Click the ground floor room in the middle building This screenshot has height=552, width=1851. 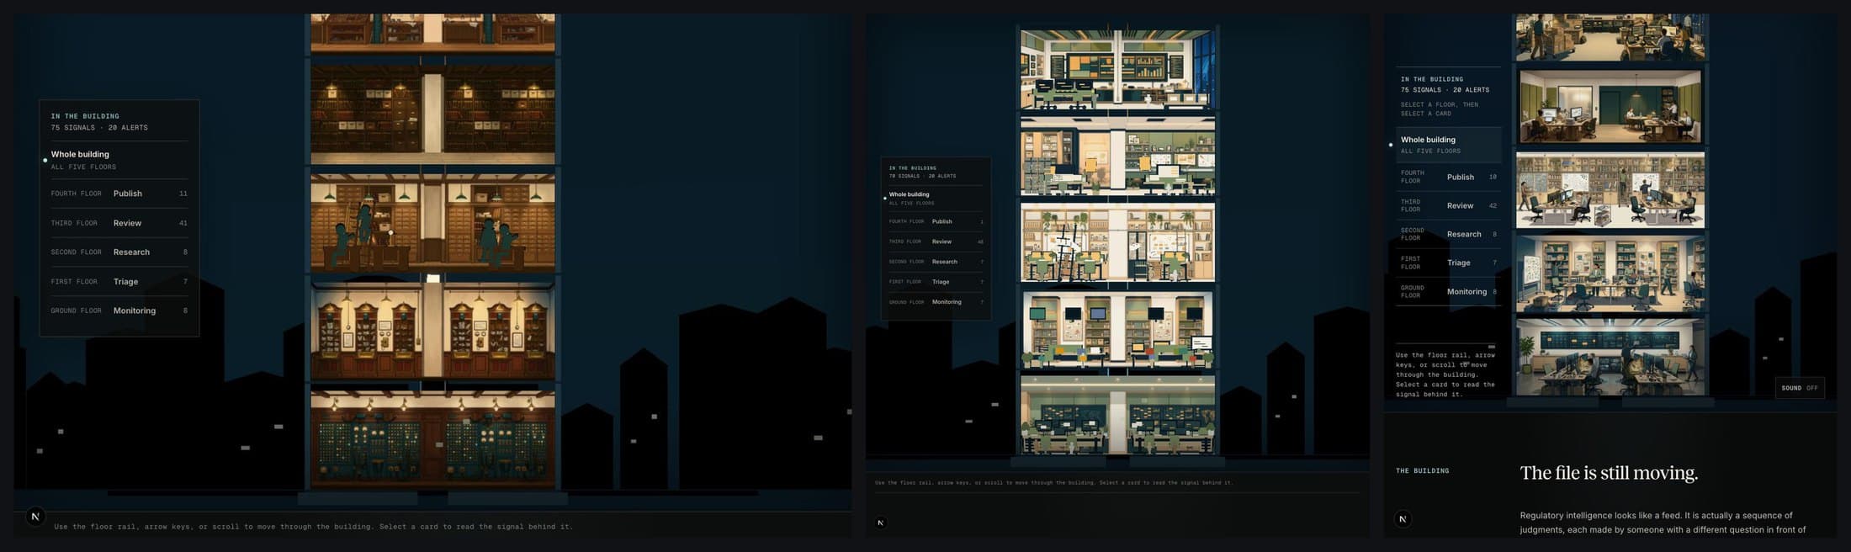pyautogui.click(x=1117, y=416)
